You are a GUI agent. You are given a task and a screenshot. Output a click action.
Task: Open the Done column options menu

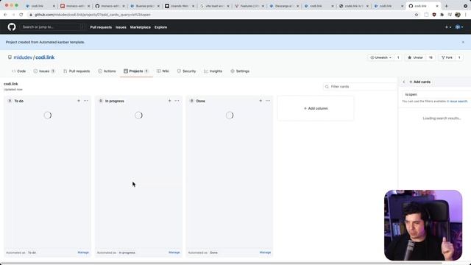[268, 101]
